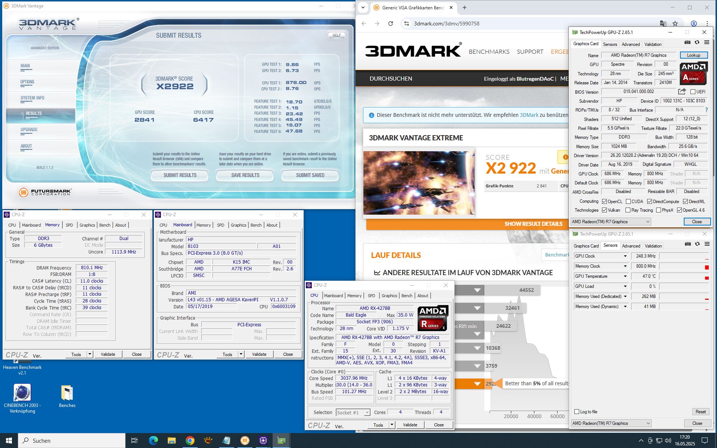The image size is (717, 448).
Task: Switch to the SPD tab in the CPU-Z Memory window
Action: coord(69,225)
